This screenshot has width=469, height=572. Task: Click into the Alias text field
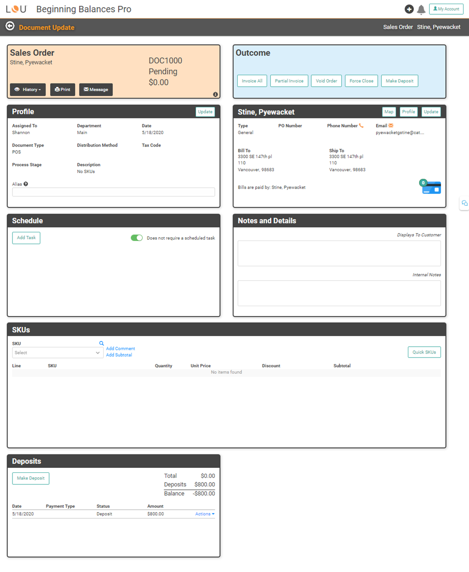113,192
